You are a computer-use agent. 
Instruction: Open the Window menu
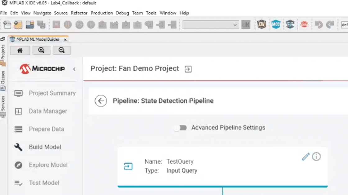pyautogui.click(x=168, y=13)
